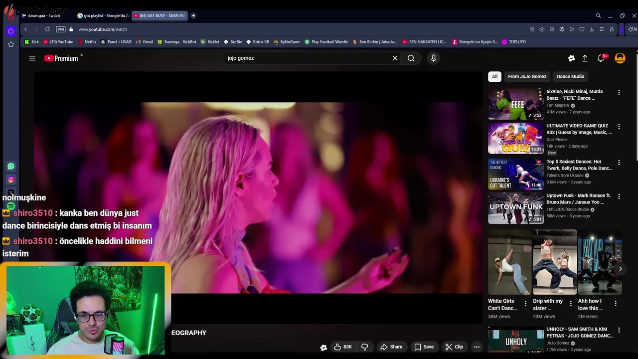Open options for Drip with my sister short
This screenshot has width=638, height=359.
coord(571,303)
